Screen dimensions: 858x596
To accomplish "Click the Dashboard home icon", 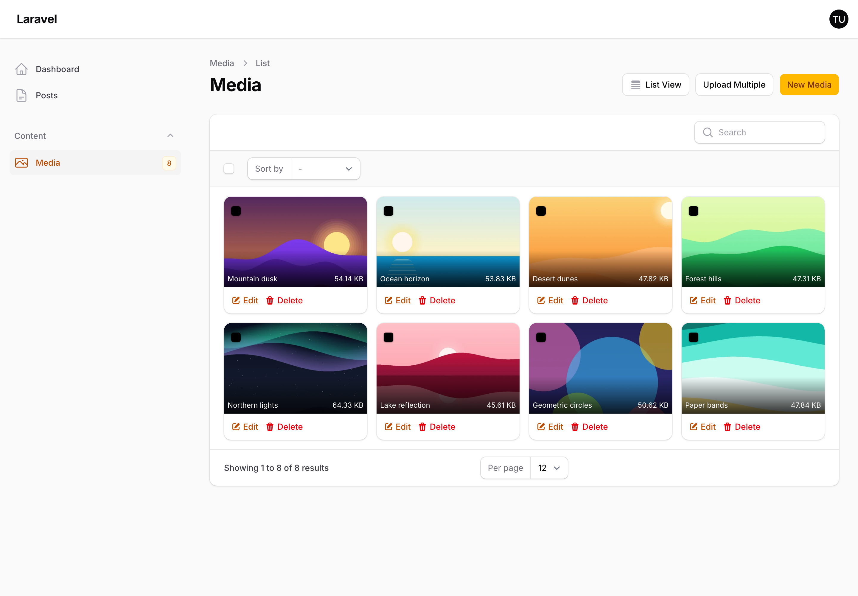I will point(21,69).
